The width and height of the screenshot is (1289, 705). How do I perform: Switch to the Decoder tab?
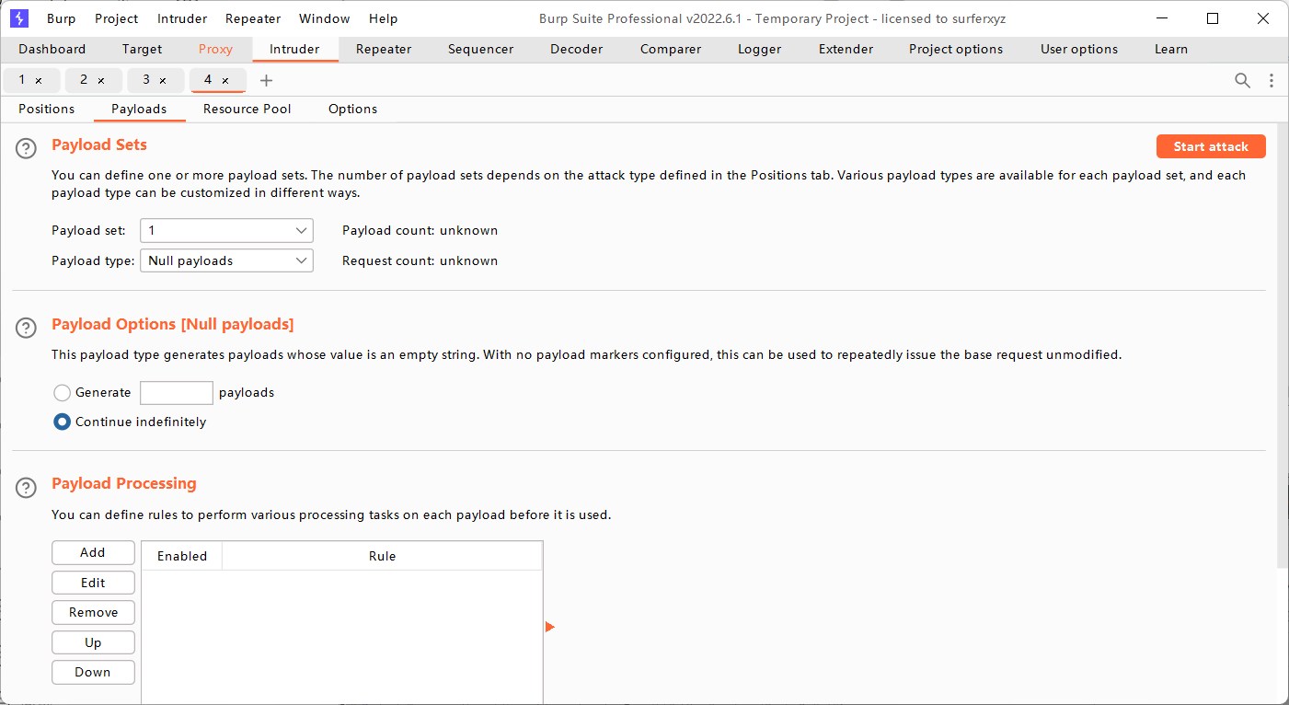coord(577,50)
